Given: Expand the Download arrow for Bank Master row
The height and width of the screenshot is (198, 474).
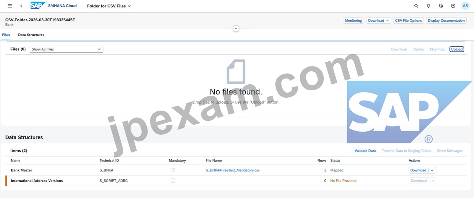Looking at the screenshot, I should click(433, 170).
